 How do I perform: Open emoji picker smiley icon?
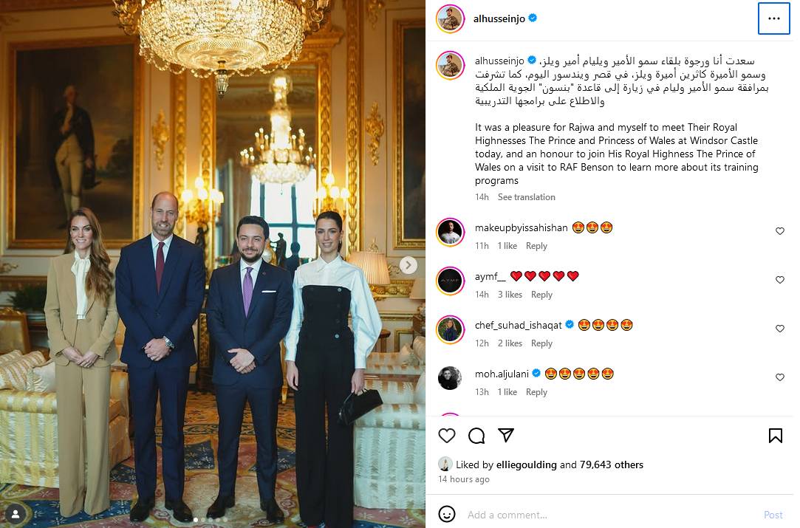(446, 514)
